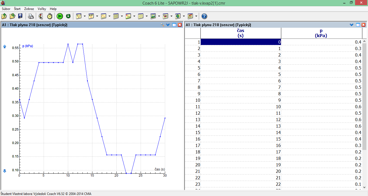Expand dropdown next to text notes icon
368x196 pixels.
tap(147, 16)
